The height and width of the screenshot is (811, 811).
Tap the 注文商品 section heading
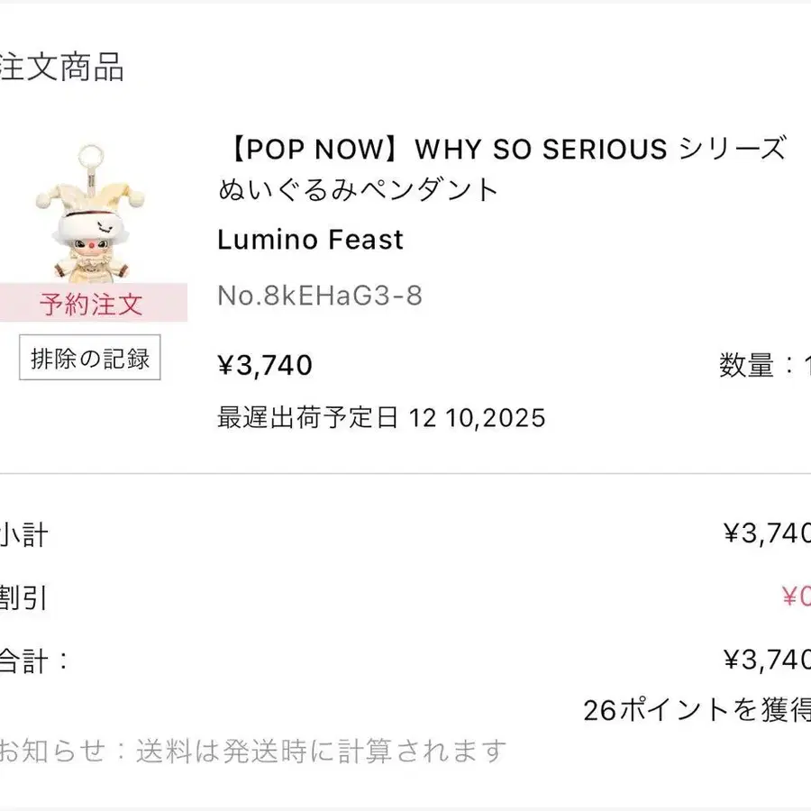61,68
